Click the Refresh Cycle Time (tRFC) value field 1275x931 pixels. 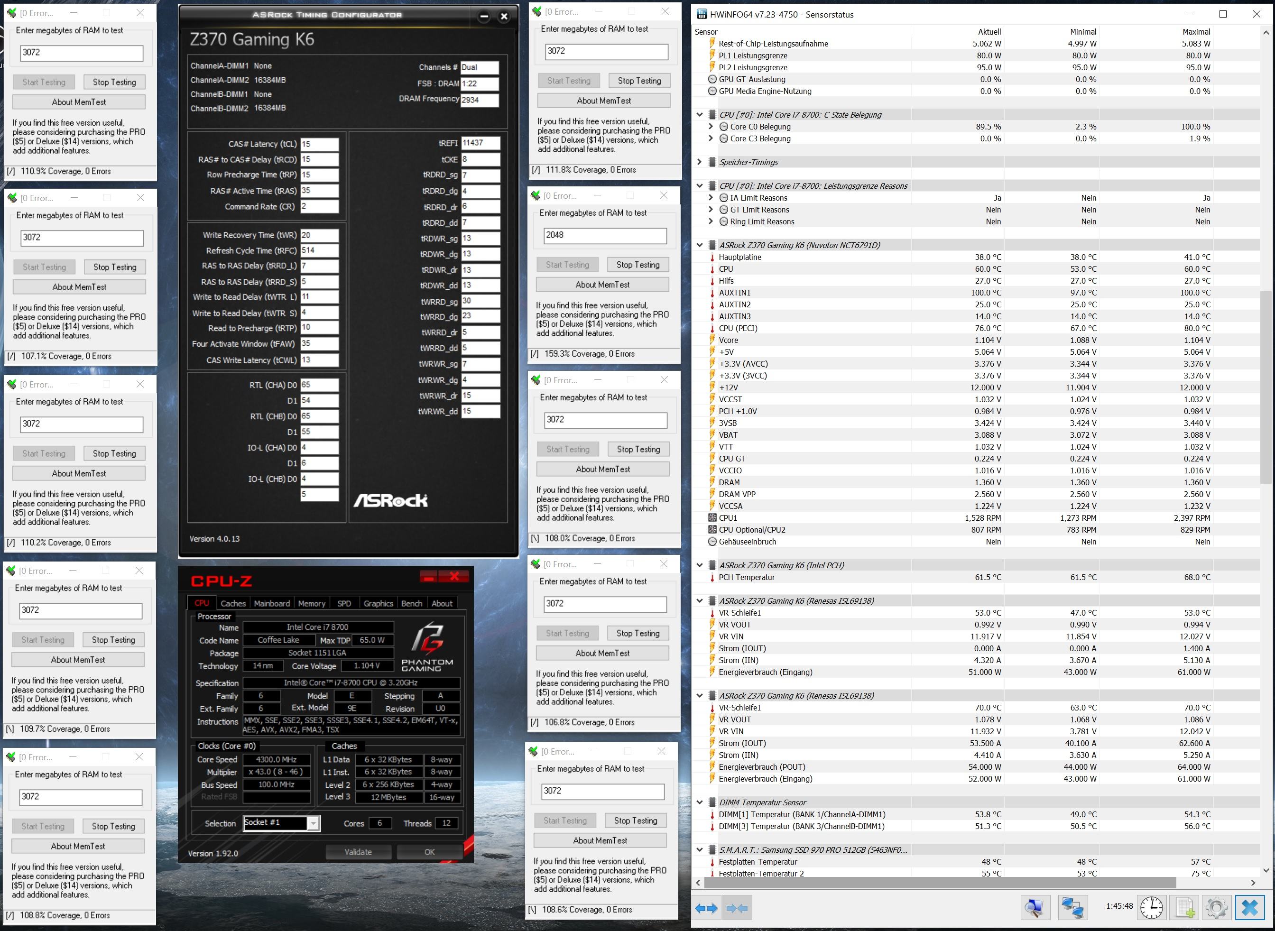(320, 251)
